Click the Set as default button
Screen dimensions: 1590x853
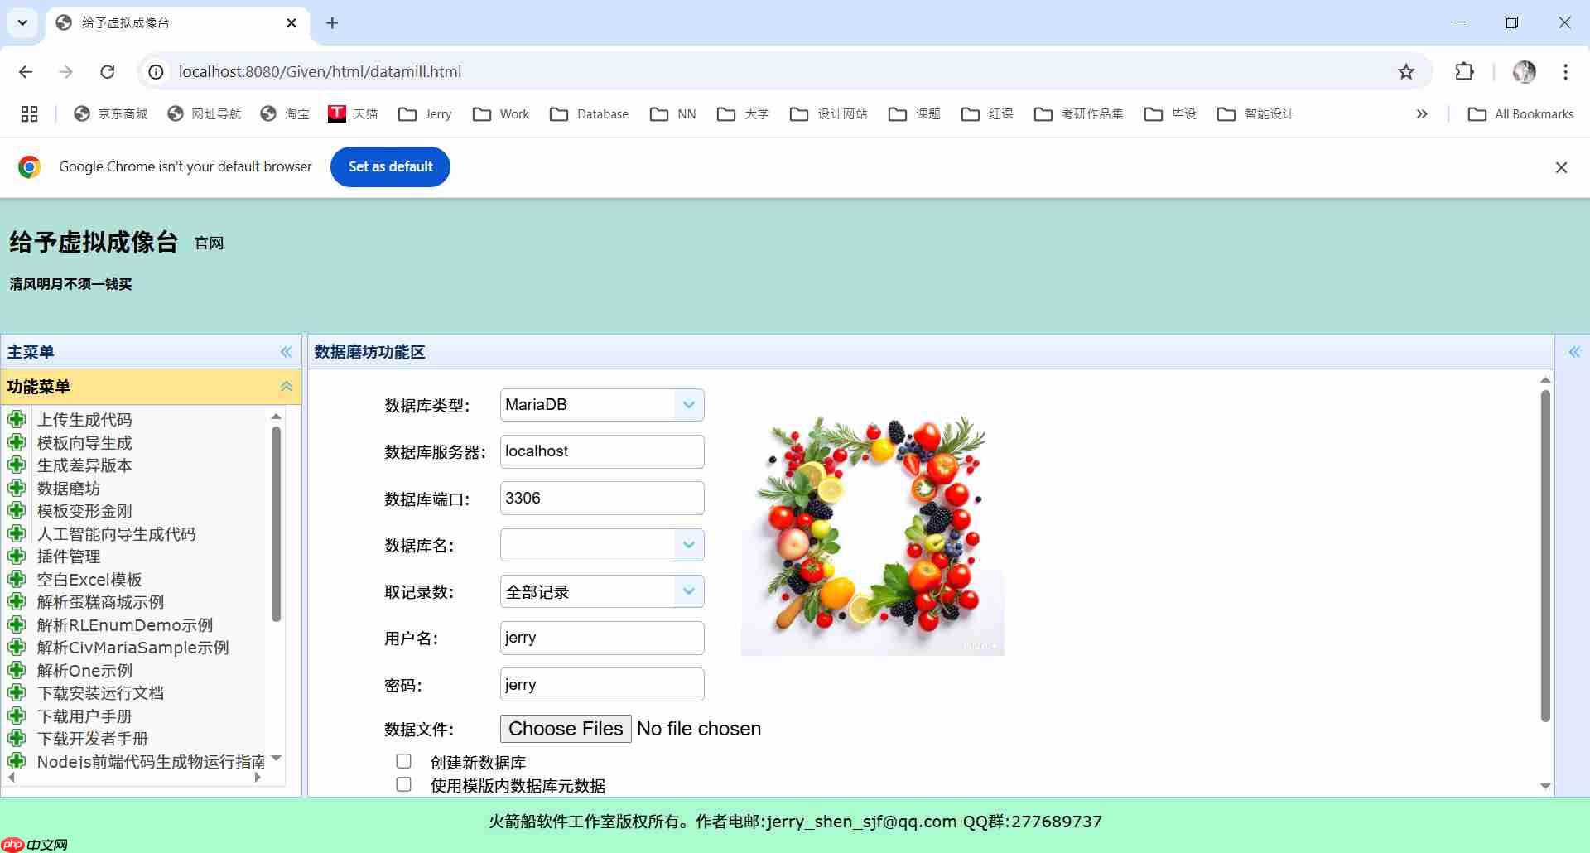pyautogui.click(x=390, y=166)
